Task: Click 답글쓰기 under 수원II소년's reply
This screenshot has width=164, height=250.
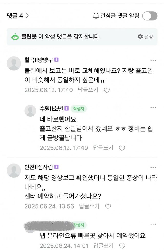Action: coord(103,148)
